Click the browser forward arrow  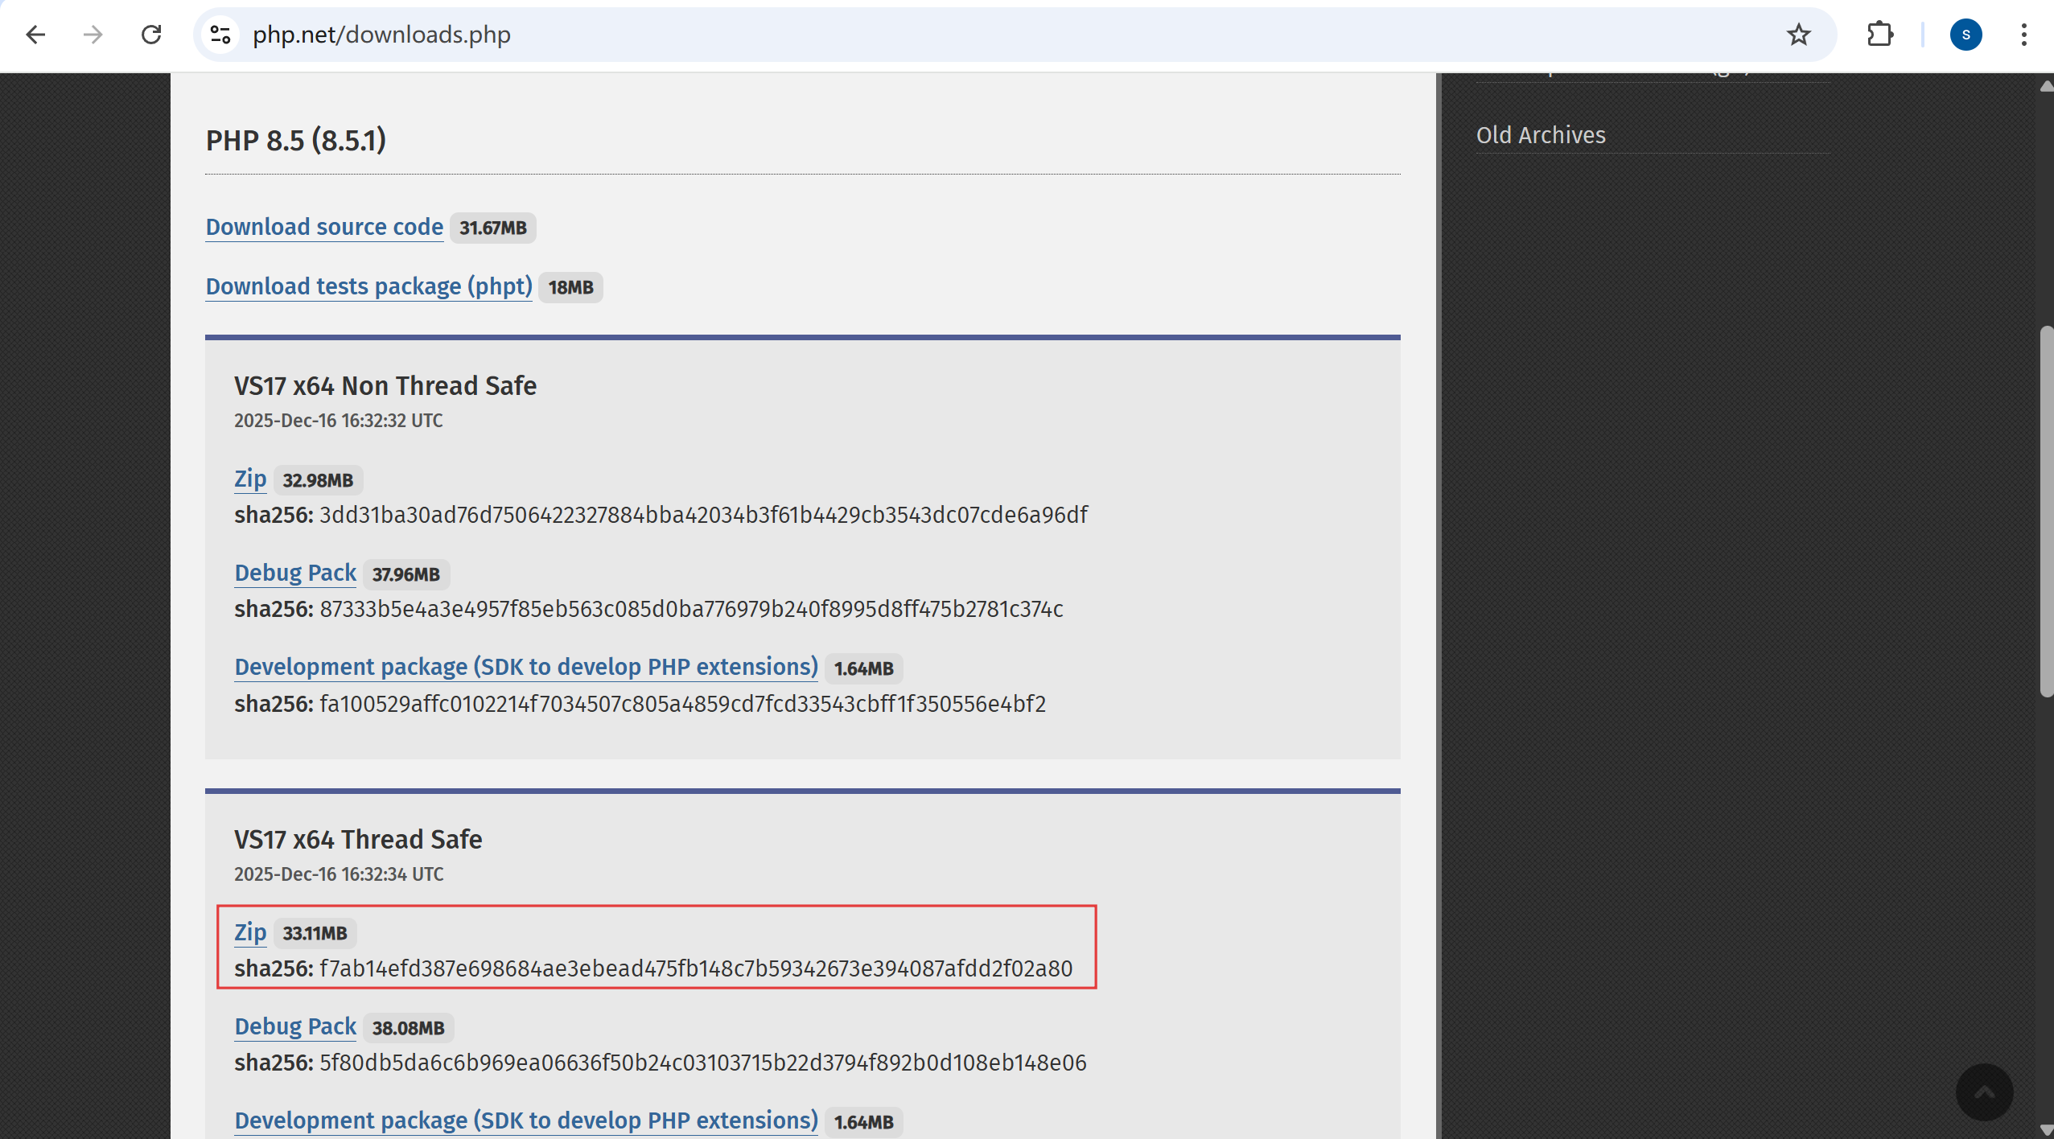tap(93, 35)
